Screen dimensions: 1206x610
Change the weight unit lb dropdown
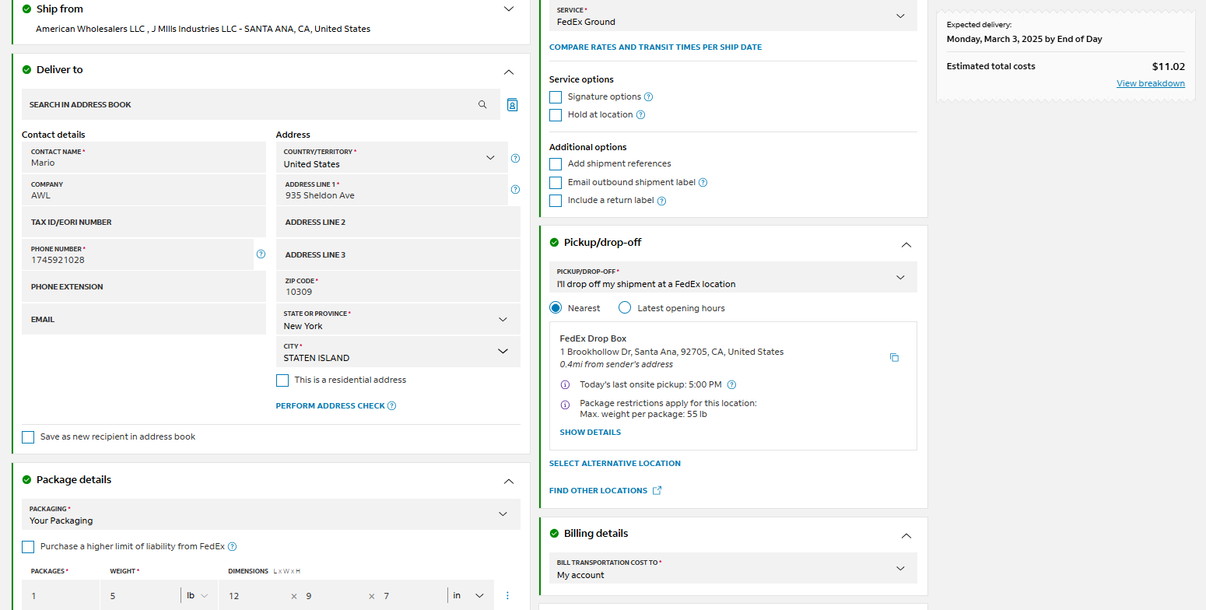(198, 595)
